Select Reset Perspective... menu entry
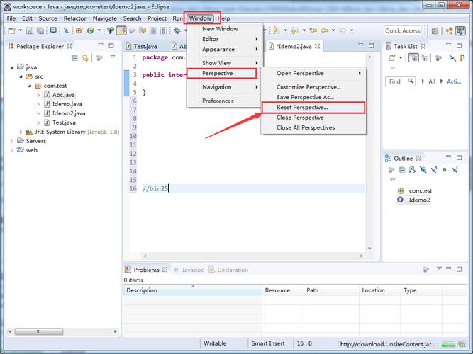The height and width of the screenshot is (354, 473). pos(302,108)
